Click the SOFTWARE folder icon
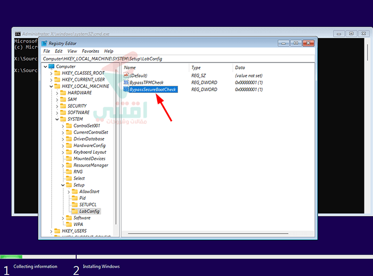 [x=63, y=112]
